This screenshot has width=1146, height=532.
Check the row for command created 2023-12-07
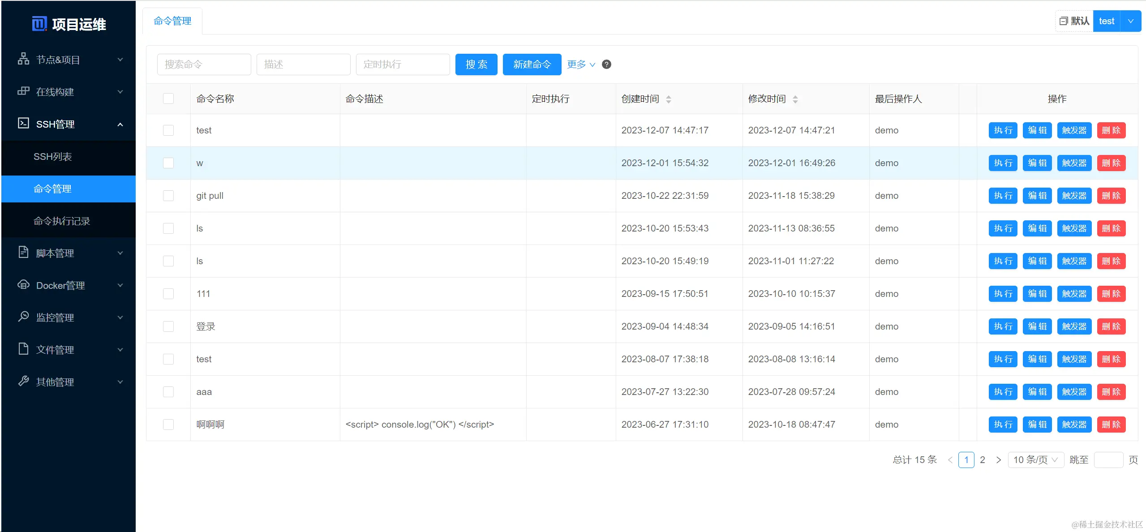click(168, 130)
